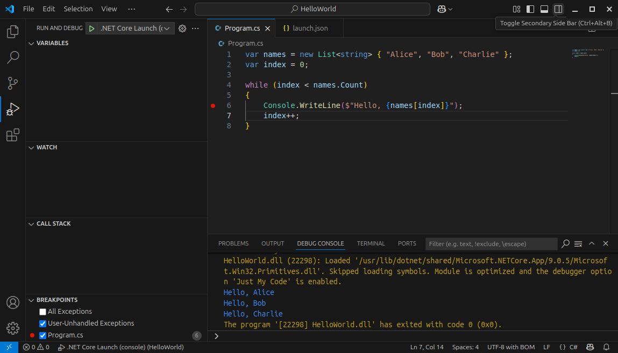Image resolution: width=618 pixels, height=353 pixels.
Task: Click the debug console input prompt chevron
Action: click(216, 336)
